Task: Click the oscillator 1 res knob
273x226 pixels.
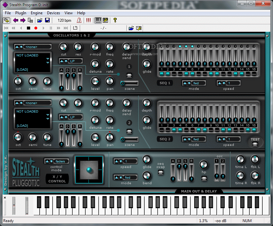Action: pos(78,47)
